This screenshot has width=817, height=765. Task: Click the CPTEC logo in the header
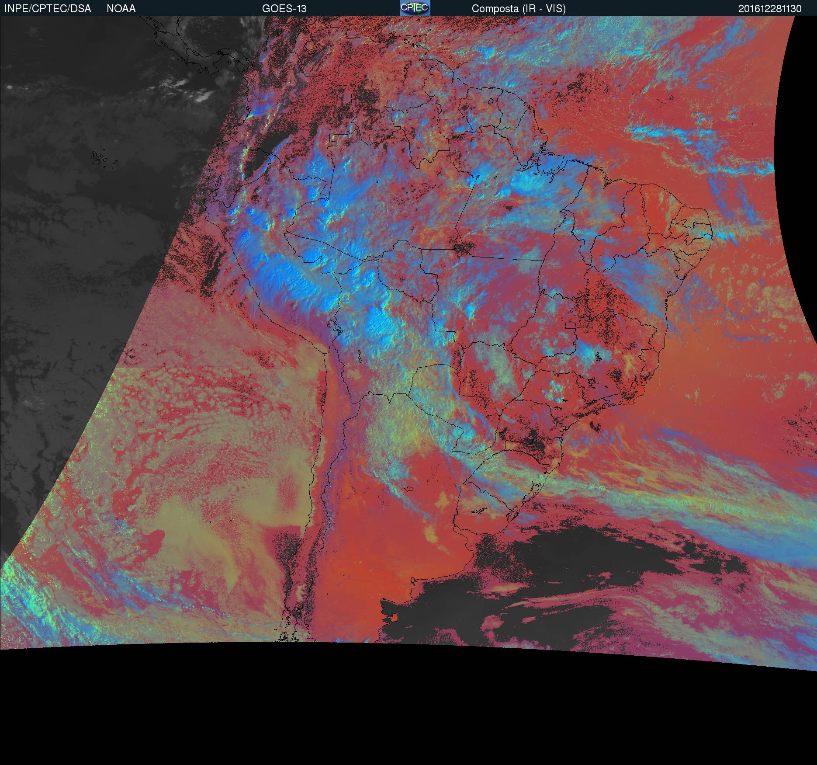pyautogui.click(x=415, y=8)
